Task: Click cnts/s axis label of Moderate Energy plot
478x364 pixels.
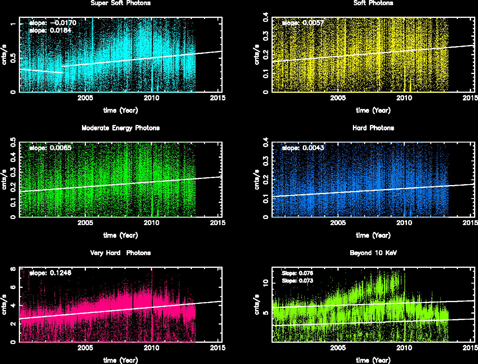Action: click(x=4, y=180)
